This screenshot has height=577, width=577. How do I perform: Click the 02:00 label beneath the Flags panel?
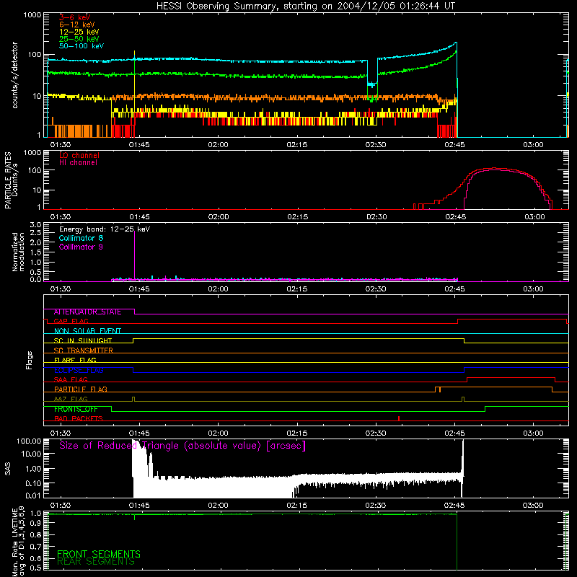click(x=219, y=433)
